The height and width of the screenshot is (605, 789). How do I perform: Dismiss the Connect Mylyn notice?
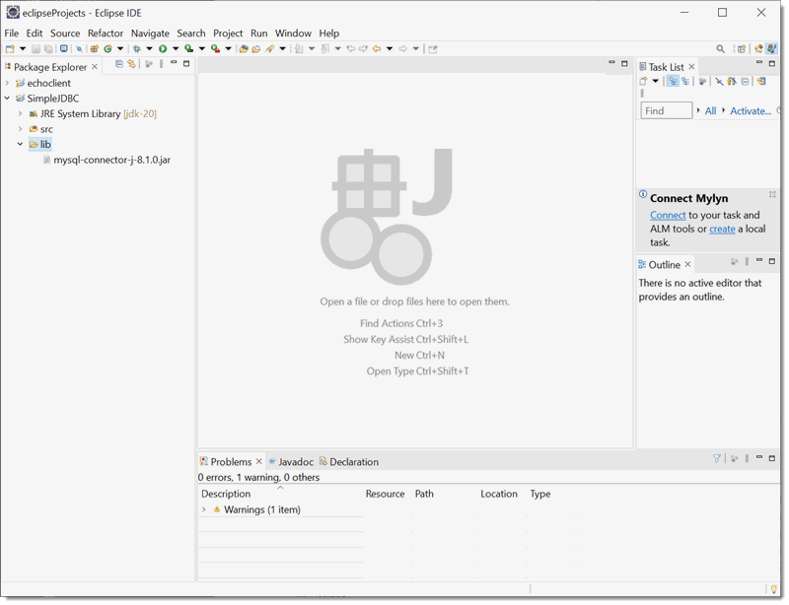772,194
